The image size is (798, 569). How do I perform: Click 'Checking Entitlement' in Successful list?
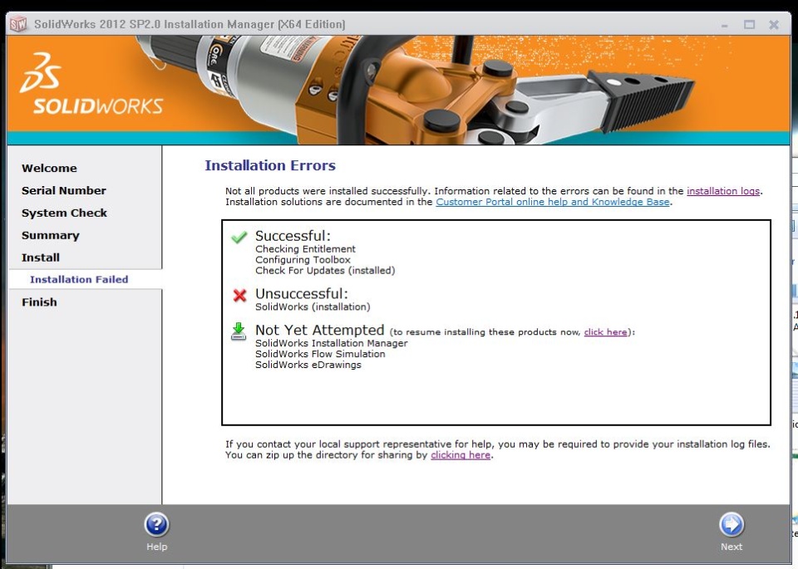pyautogui.click(x=305, y=249)
